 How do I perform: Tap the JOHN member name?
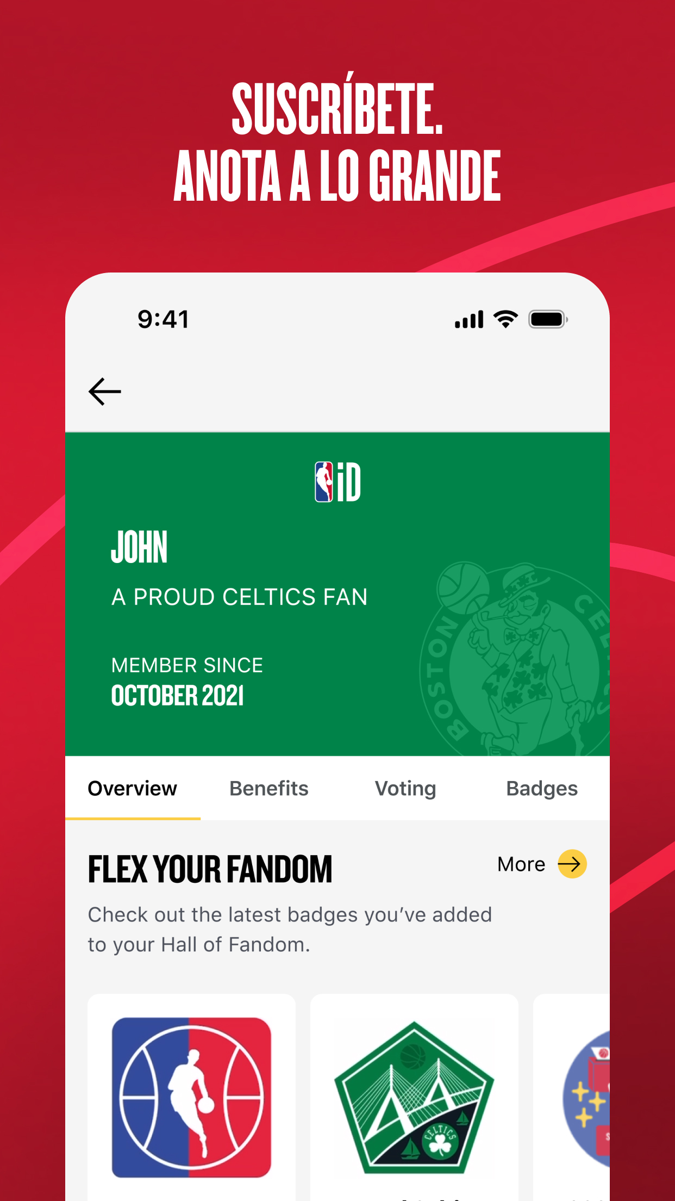coord(140,547)
